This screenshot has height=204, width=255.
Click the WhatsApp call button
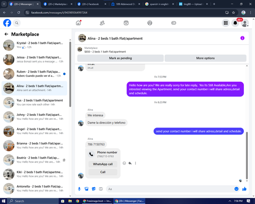(x=103, y=164)
